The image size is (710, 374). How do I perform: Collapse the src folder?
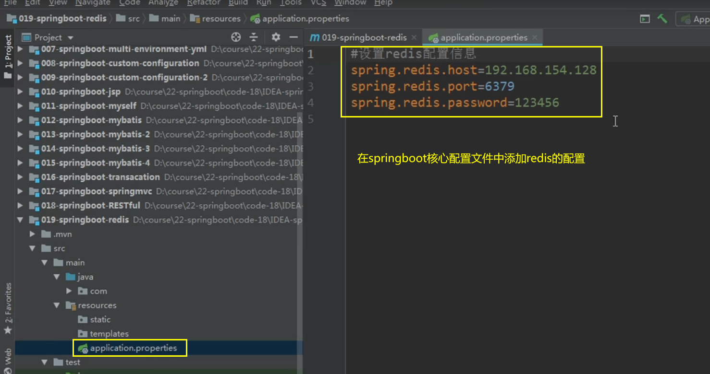coord(33,248)
